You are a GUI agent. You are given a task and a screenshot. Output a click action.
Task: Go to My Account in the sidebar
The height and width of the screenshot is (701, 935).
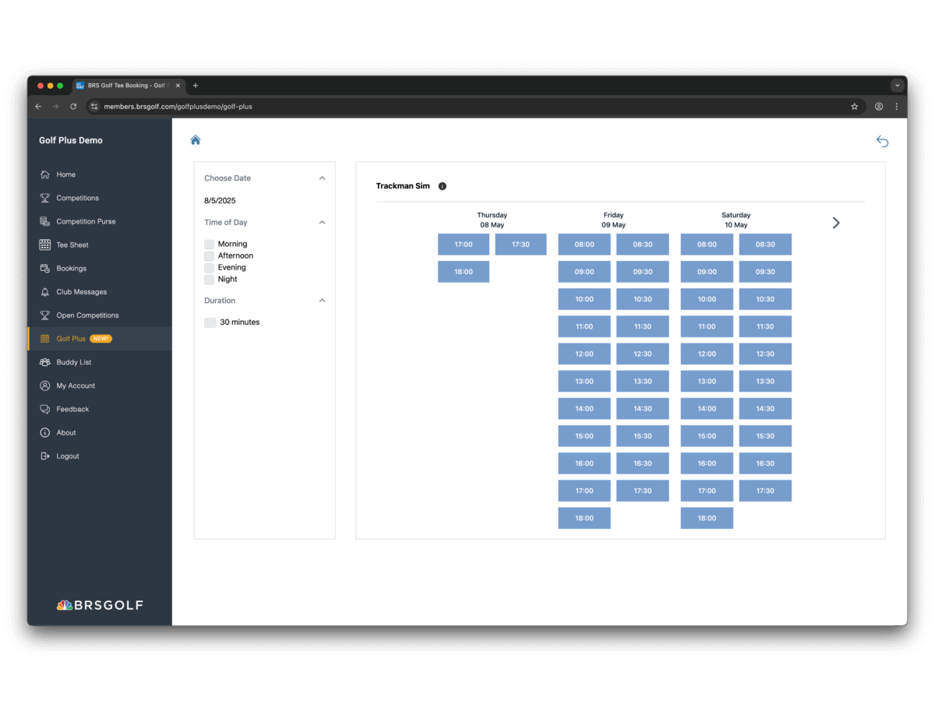click(x=76, y=386)
